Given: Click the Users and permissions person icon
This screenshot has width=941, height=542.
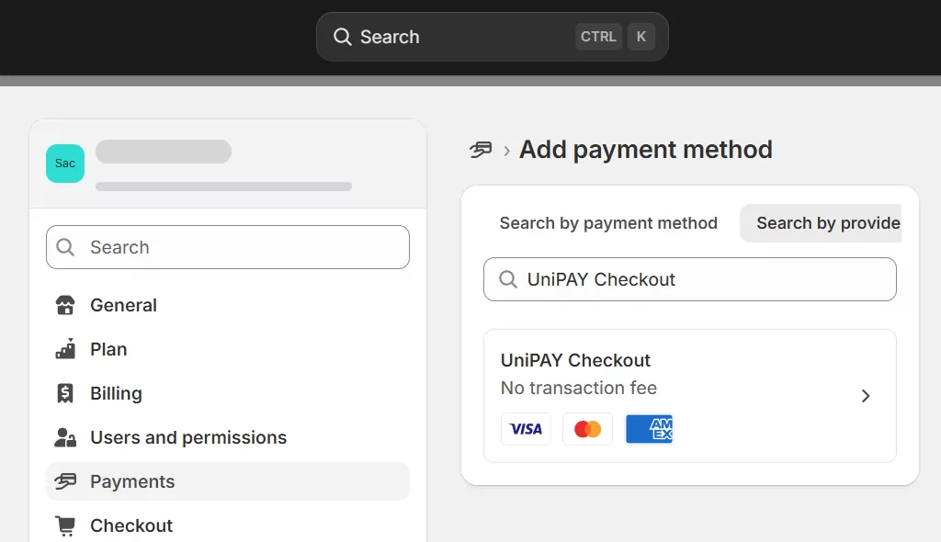Looking at the screenshot, I should pyautogui.click(x=65, y=437).
